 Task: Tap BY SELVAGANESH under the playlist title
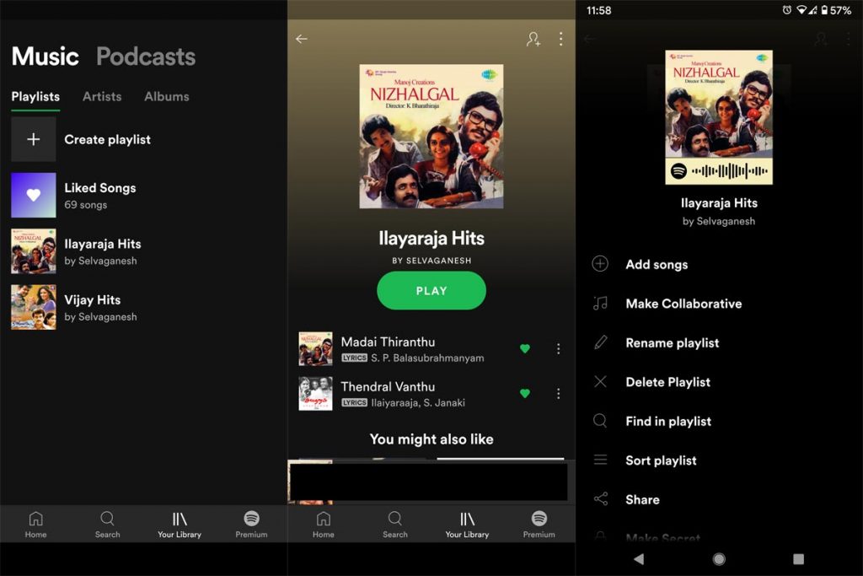coord(431,261)
